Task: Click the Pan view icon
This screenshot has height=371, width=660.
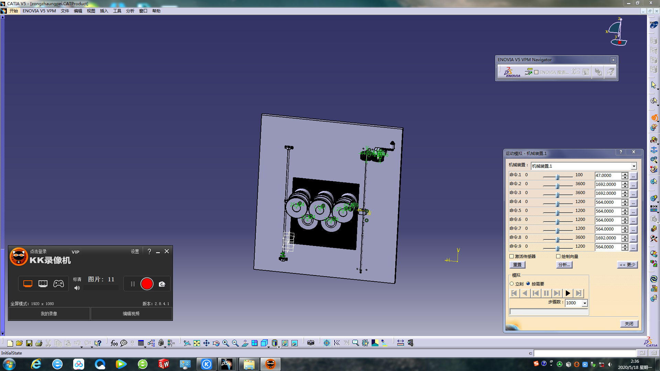Action: (206, 343)
